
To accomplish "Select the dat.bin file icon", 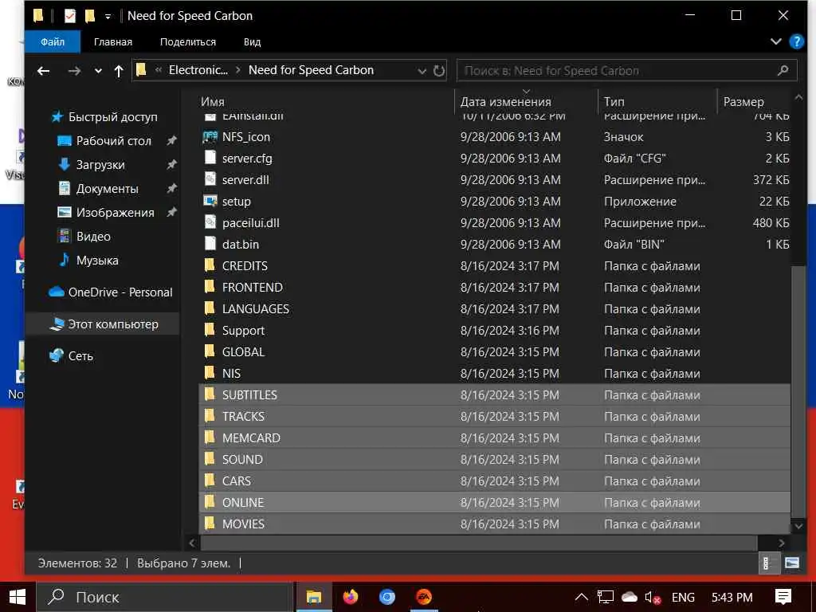I will click(x=210, y=244).
